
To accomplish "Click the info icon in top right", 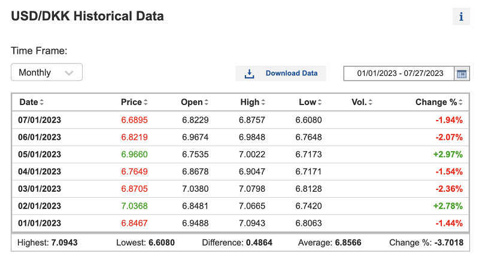I will click(x=461, y=17).
